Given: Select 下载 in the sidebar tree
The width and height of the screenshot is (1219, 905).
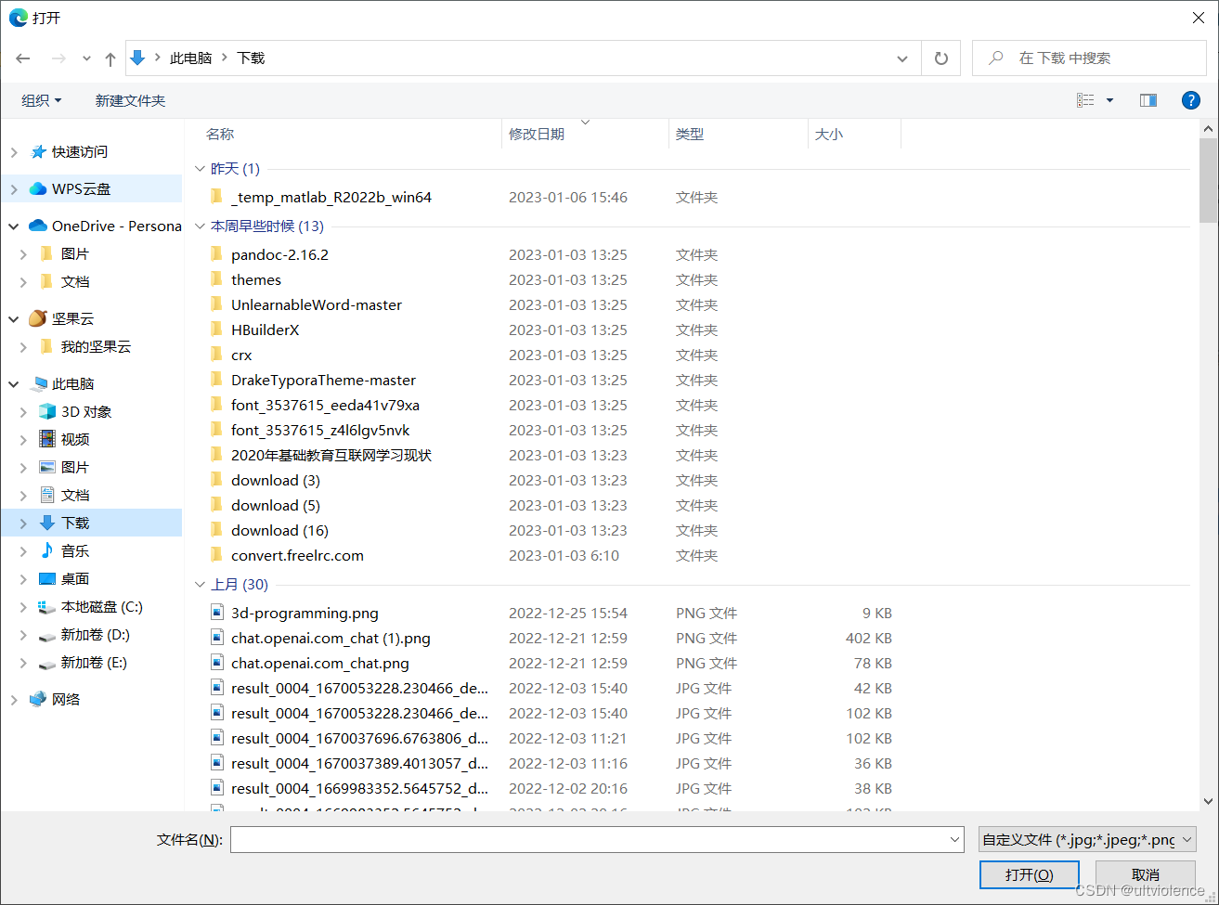Looking at the screenshot, I should click(91, 523).
